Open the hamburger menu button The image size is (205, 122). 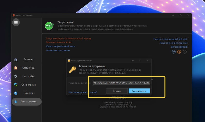tap(16, 23)
